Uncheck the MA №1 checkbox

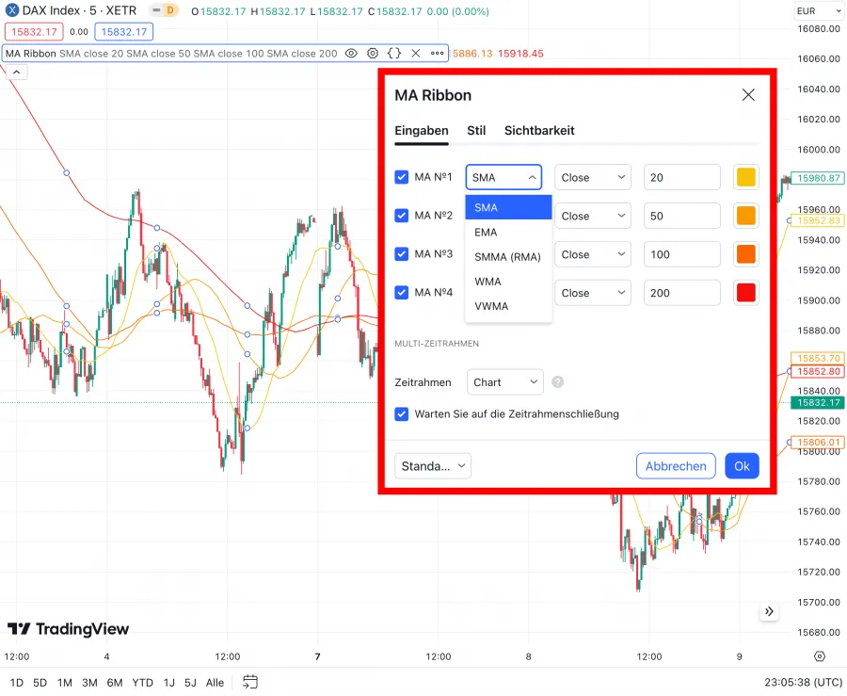pyautogui.click(x=401, y=177)
